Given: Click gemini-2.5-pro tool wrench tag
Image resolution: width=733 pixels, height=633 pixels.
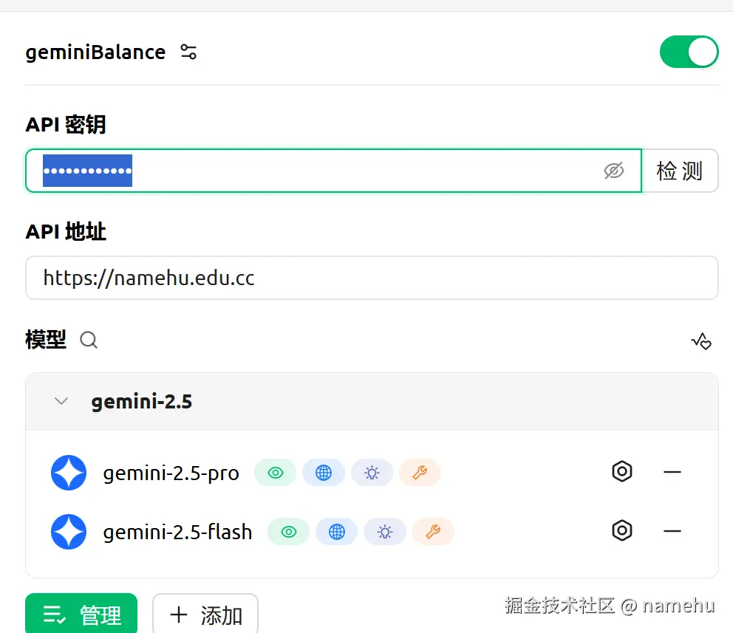Looking at the screenshot, I should coord(420,473).
